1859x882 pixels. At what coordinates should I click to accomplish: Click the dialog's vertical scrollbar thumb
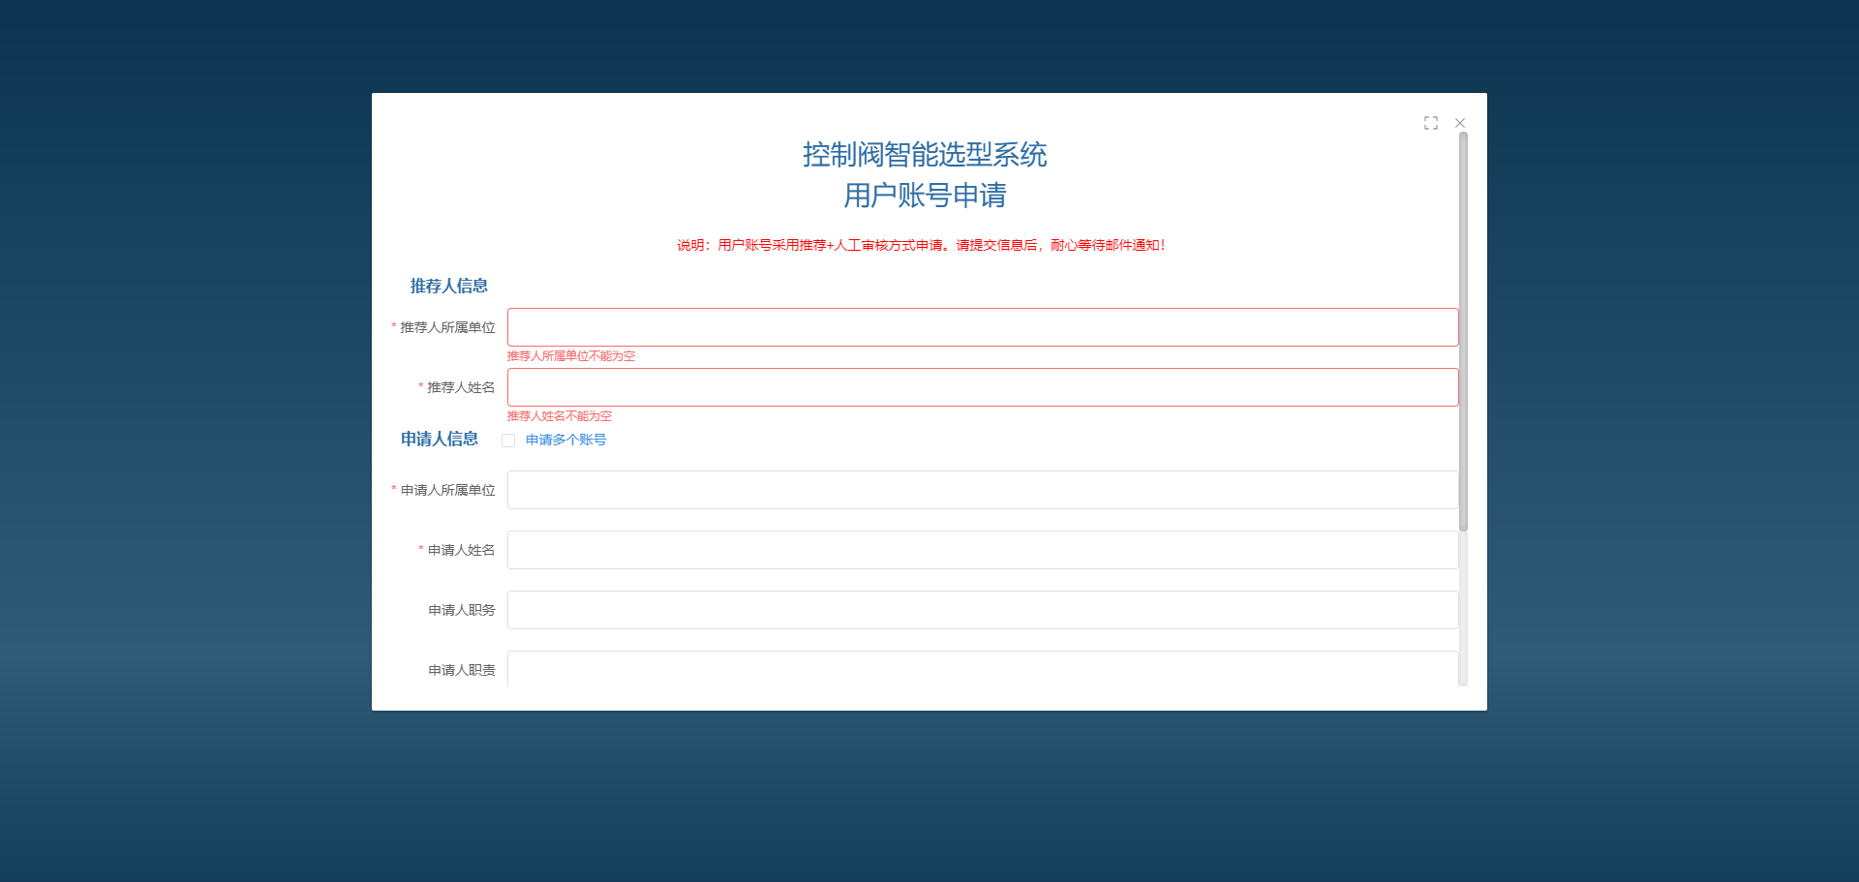click(1463, 329)
